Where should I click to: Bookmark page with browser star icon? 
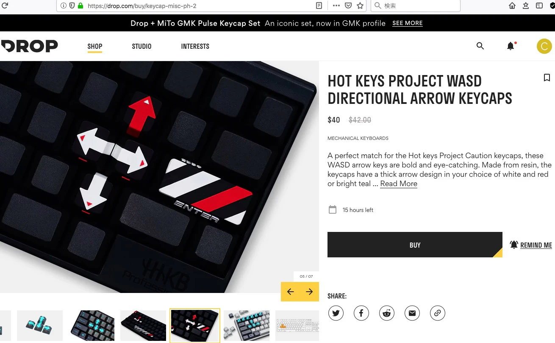click(360, 6)
